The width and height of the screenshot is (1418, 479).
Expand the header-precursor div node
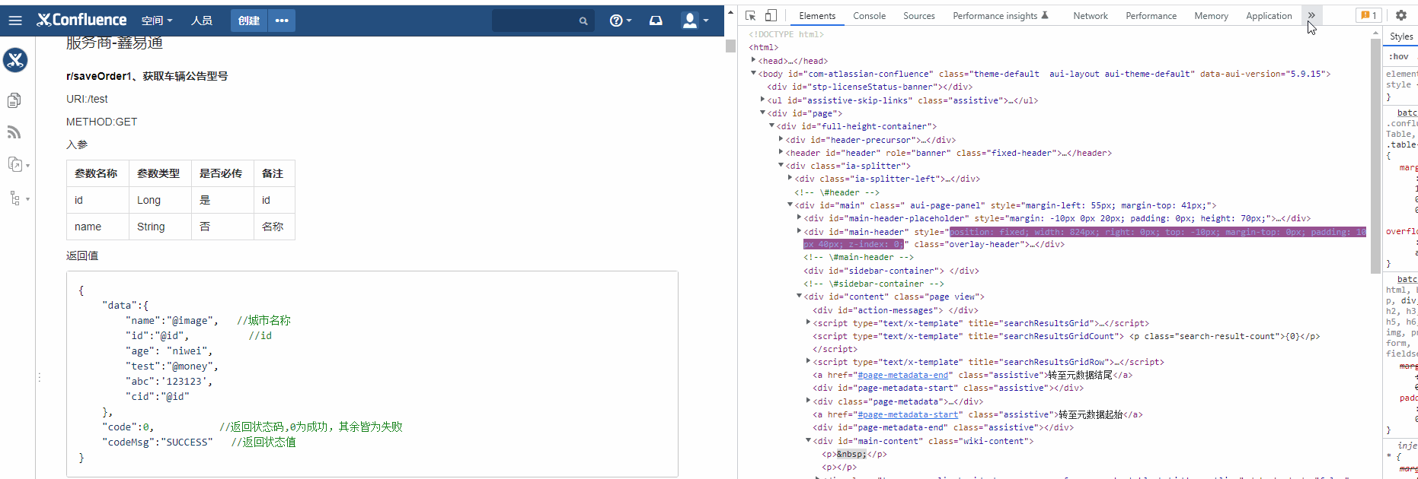coord(781,140)
